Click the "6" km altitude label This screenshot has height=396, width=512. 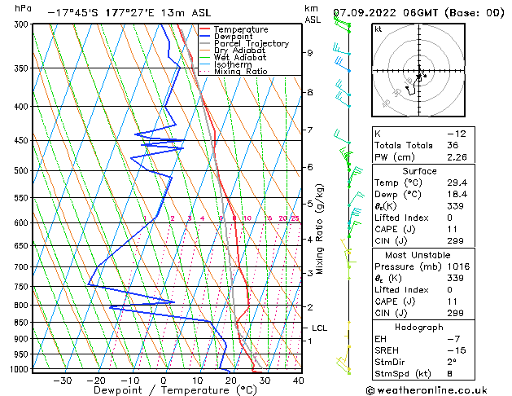(309, 167)
